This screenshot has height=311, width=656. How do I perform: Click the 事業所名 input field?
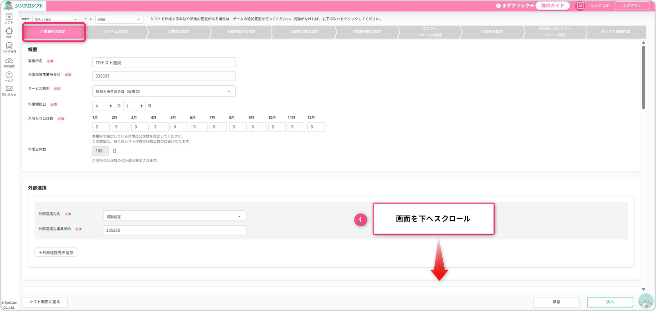tap(164, 62)
